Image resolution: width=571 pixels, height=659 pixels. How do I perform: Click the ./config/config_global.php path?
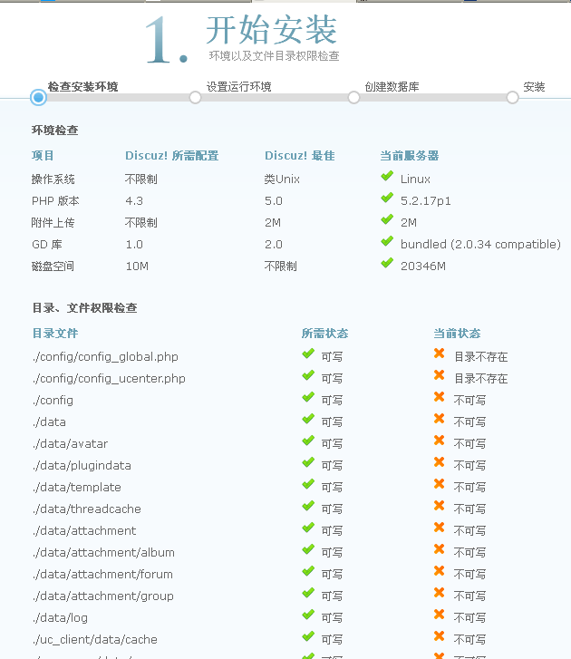point(105,357)
